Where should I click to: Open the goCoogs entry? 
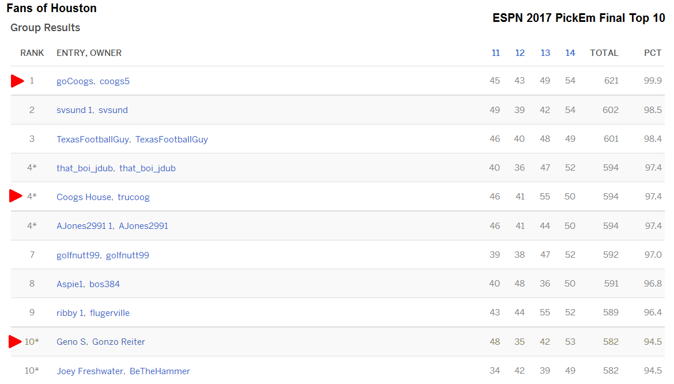coord(75,81)
